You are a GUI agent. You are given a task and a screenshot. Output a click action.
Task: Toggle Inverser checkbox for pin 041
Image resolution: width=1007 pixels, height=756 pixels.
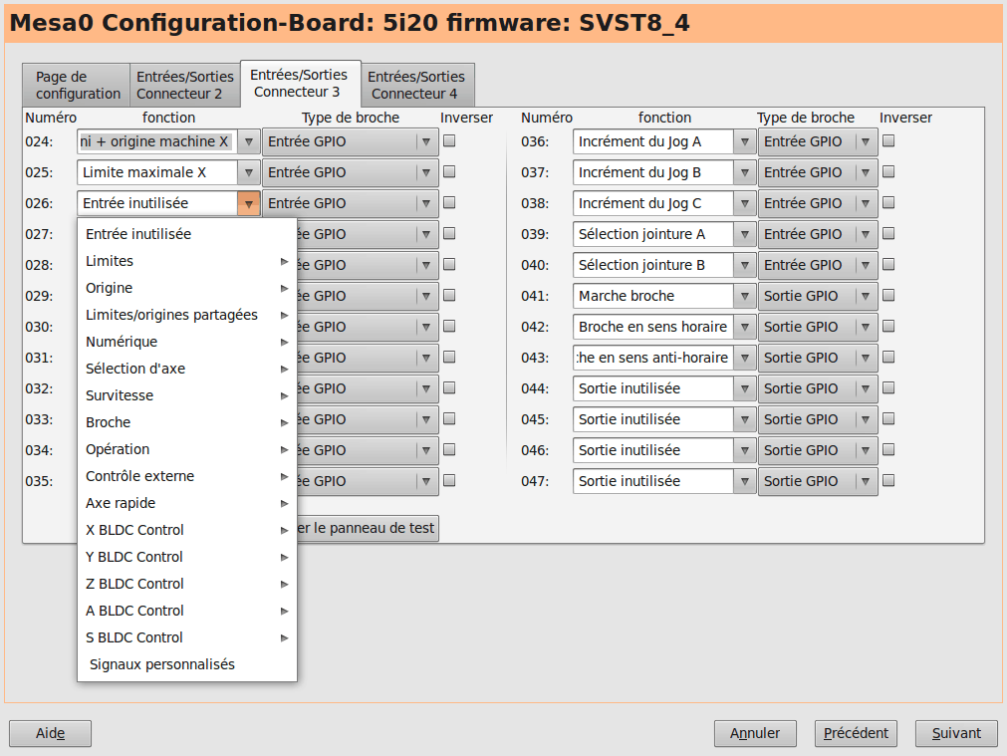[888, 296]
